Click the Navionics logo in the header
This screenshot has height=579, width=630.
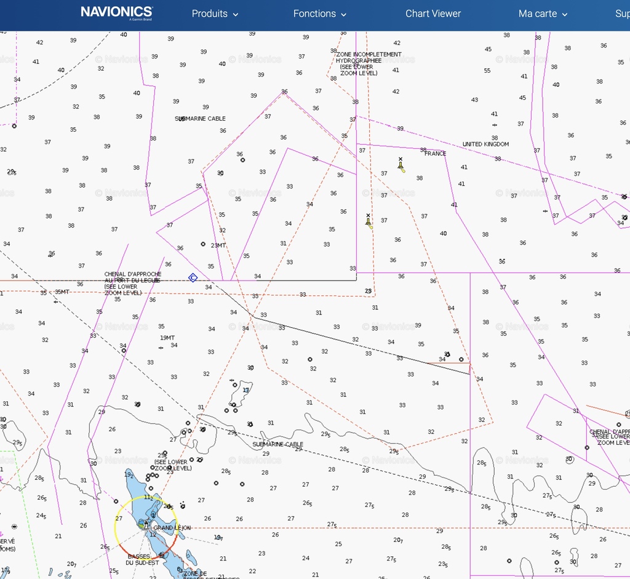116,12
